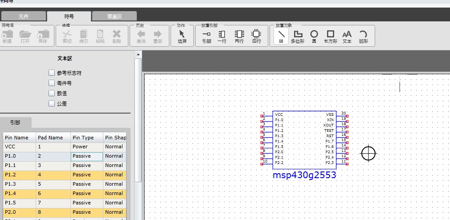
Task: Click Pad Name cell 3 for P1.1
Action: [53, 166]
